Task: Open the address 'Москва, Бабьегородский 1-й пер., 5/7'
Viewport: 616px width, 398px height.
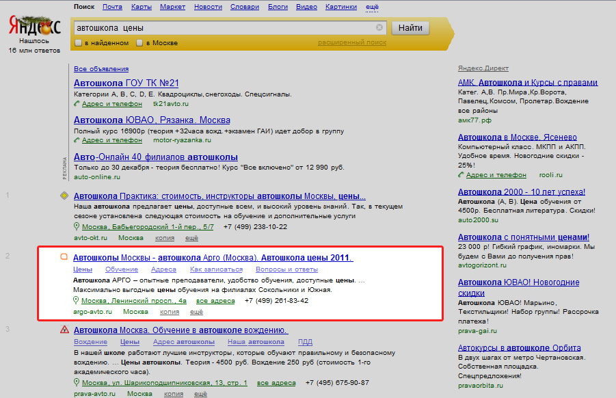Action: pos(148,227)
